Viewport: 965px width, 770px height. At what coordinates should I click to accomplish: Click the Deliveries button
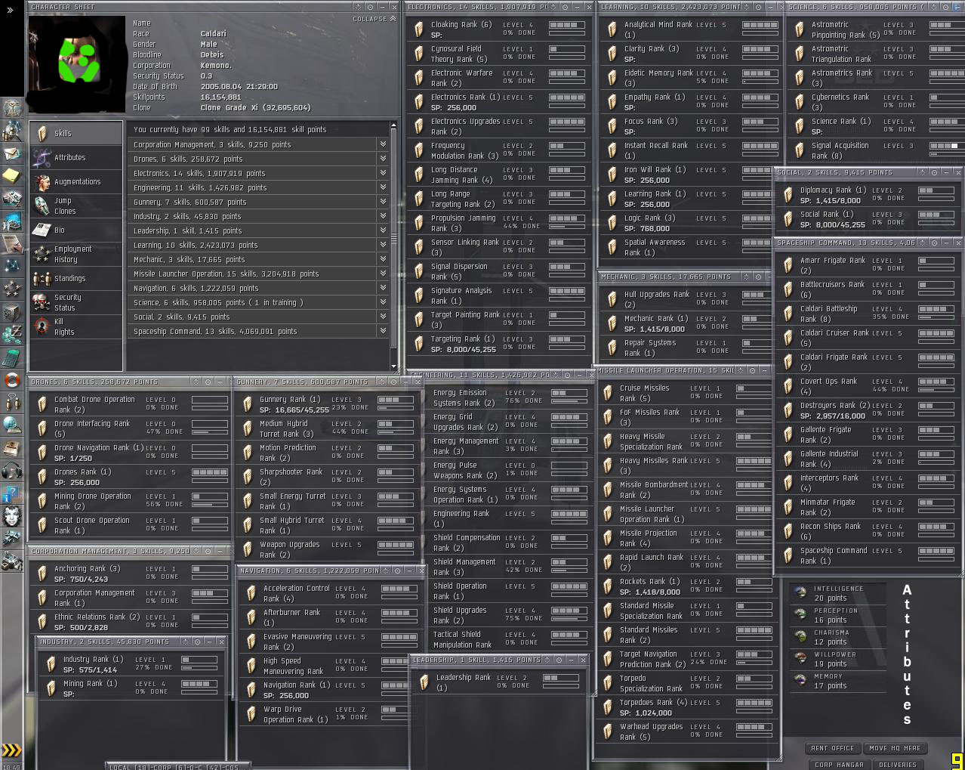click(x=898, y=765)
